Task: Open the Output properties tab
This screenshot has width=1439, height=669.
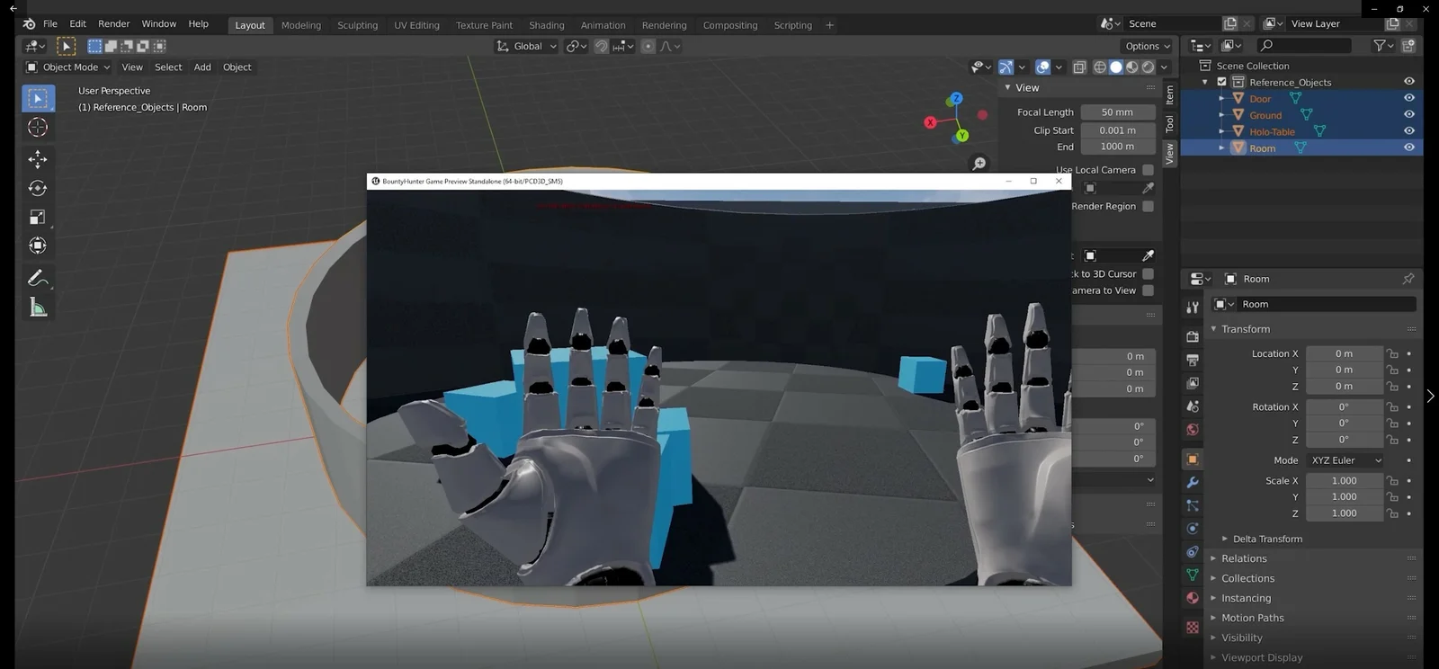Action: click(x=1193, y=360)
